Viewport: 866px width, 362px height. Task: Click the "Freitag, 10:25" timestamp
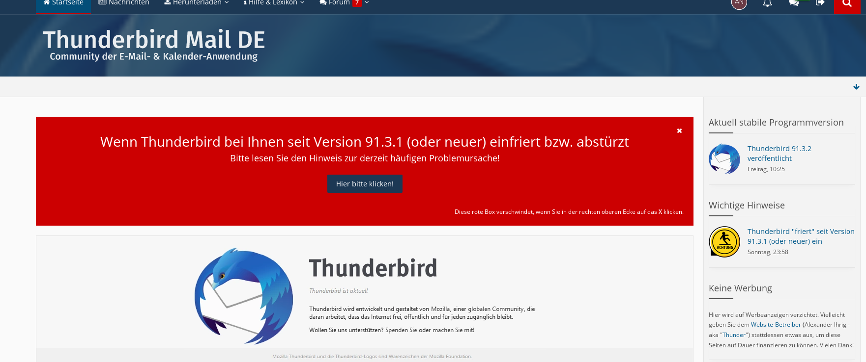point(766,169)
